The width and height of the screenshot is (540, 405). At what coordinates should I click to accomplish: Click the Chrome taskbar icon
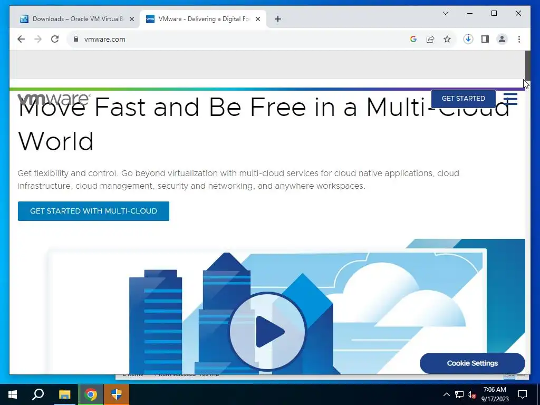point(91,394)
